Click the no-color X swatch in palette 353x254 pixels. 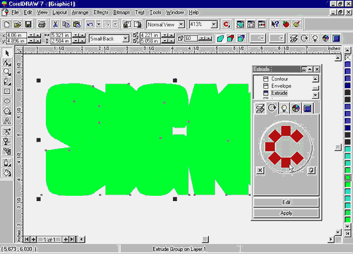click(348, 58)
